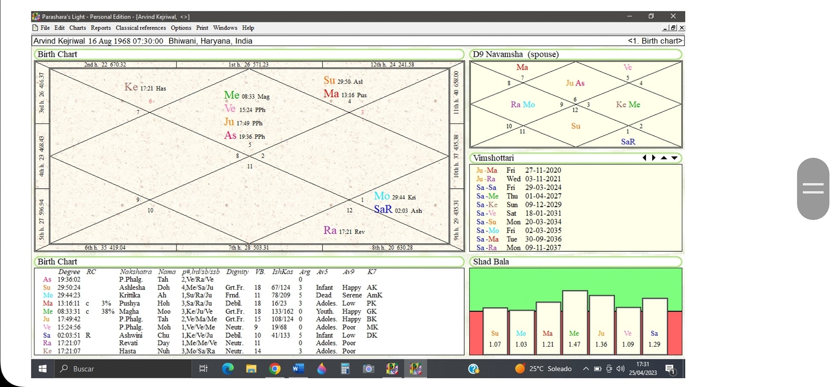Open the Reports menu
Image resolution: width=834 pixels, height=387 pixels.
[101, 28]
